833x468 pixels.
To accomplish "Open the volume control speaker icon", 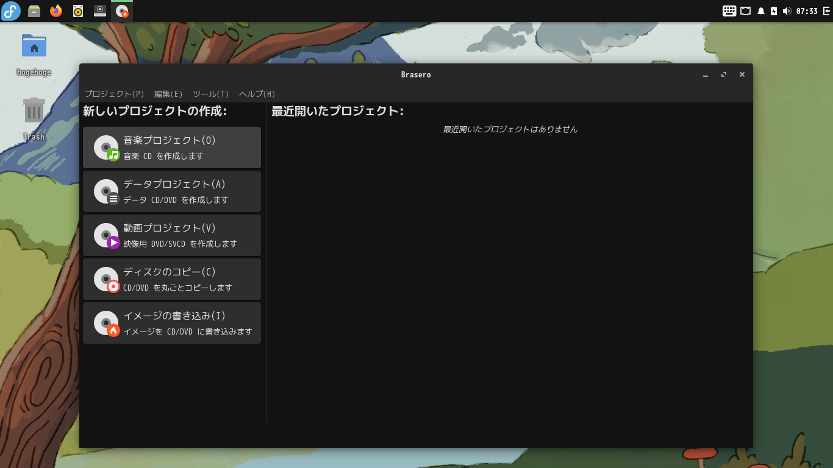I will 787,11.
